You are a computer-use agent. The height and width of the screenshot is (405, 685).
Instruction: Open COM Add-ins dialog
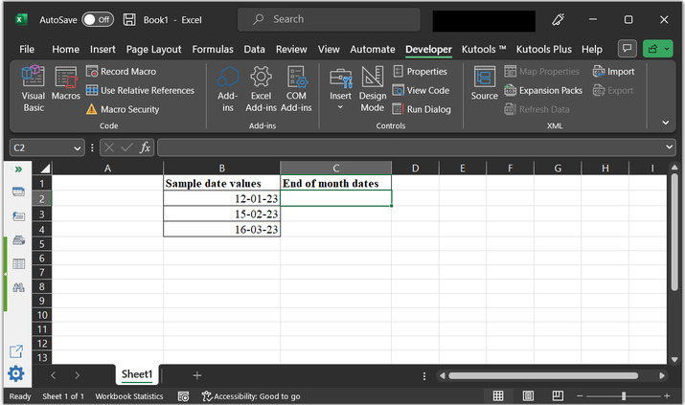296,89
